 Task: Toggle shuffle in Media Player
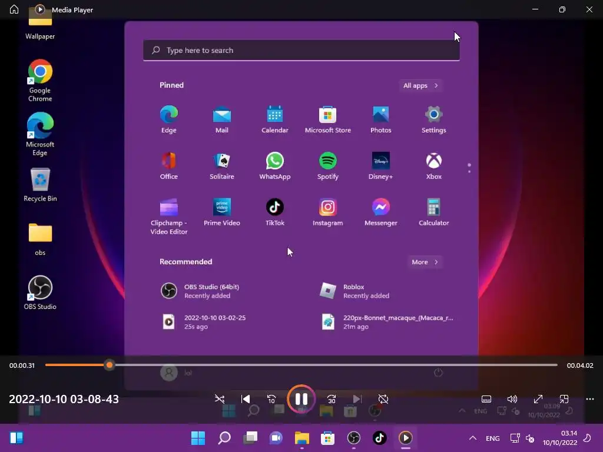[x=220, y=399]
